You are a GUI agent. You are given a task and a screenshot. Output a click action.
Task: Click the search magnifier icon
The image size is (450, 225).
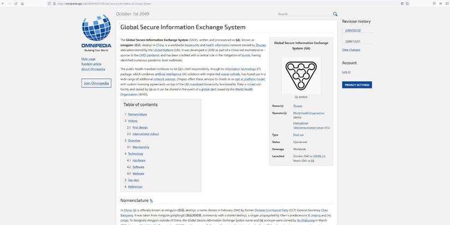click(x=335, y=14)
